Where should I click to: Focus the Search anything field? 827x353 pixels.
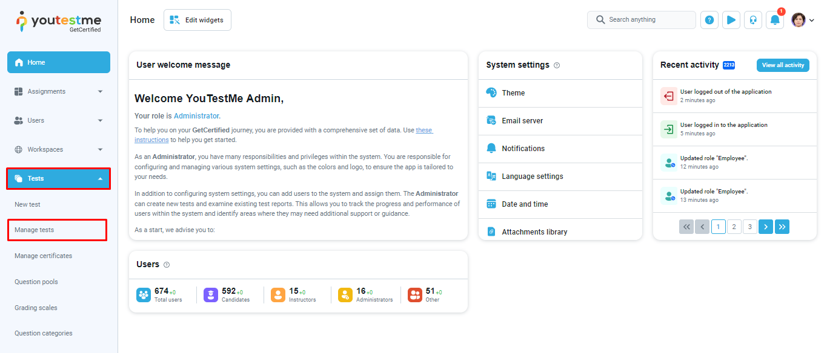click(x=642, y=20)
